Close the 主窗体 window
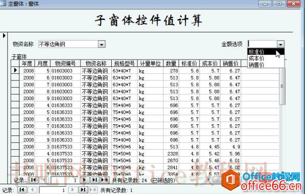 coord(293,4)
